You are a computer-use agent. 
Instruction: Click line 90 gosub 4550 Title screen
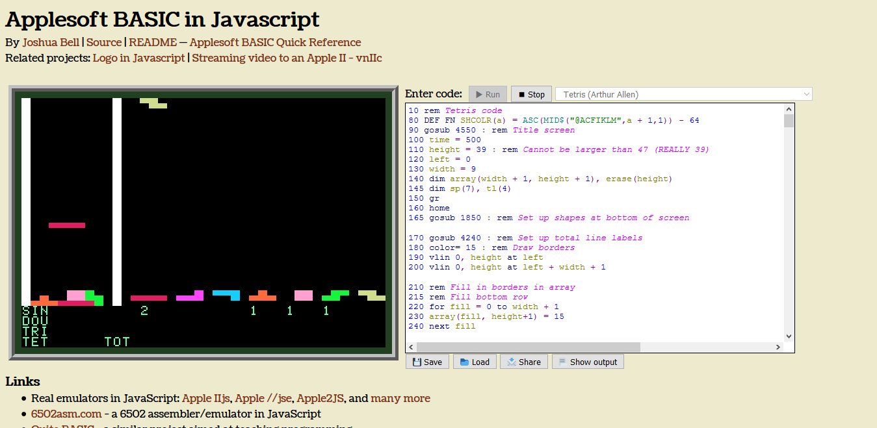point(491,130)
